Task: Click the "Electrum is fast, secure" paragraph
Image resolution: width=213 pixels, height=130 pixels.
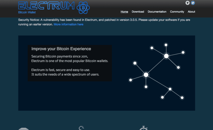Action: coord(65,72)
